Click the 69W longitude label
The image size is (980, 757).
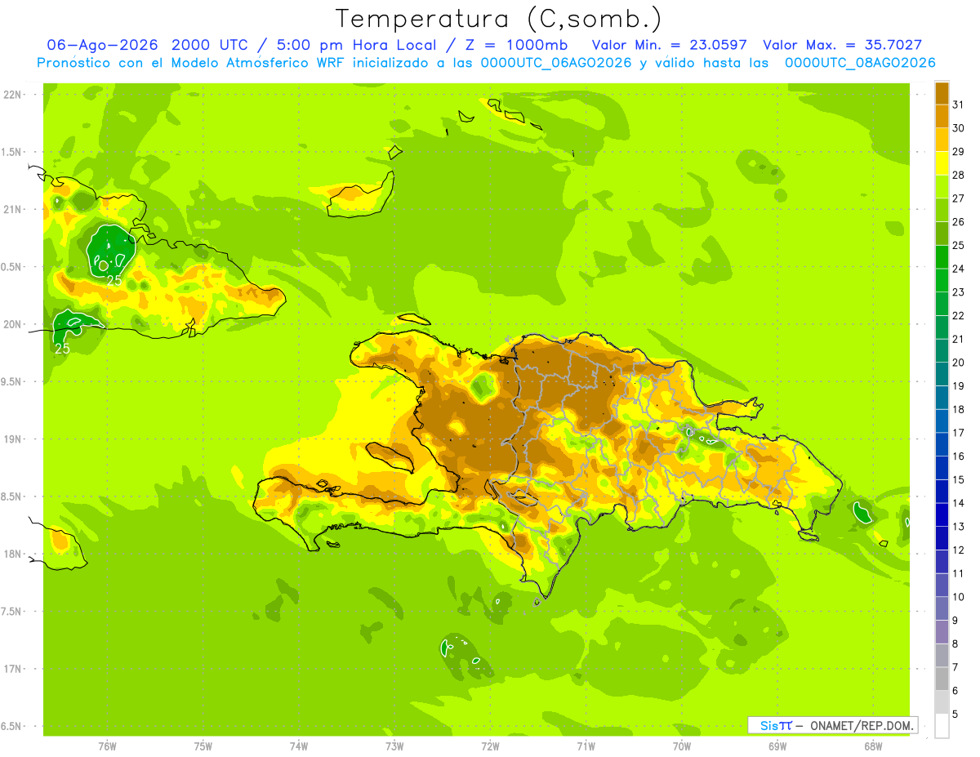coord(777,746)
